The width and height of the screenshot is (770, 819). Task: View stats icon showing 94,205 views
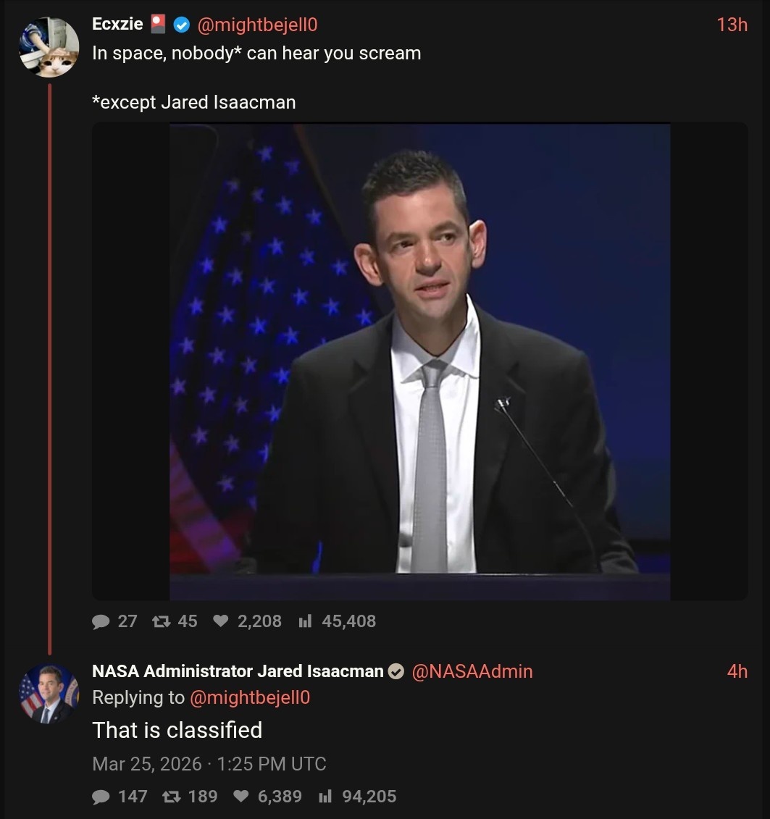[x=325, y=797]
